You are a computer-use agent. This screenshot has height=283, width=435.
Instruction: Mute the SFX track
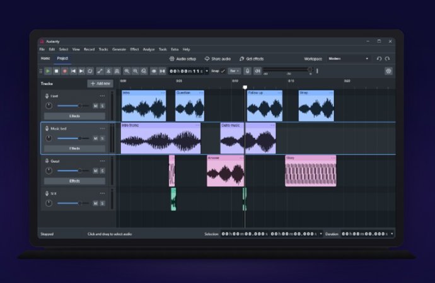pyautogui.click(x=95, y=203)
